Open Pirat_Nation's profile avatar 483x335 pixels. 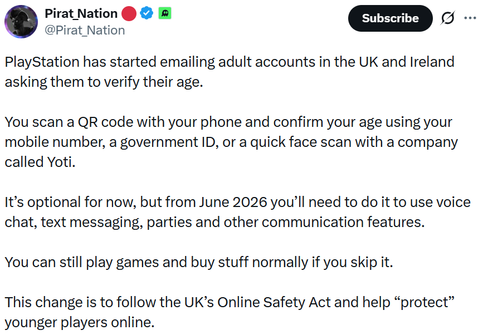21,22
